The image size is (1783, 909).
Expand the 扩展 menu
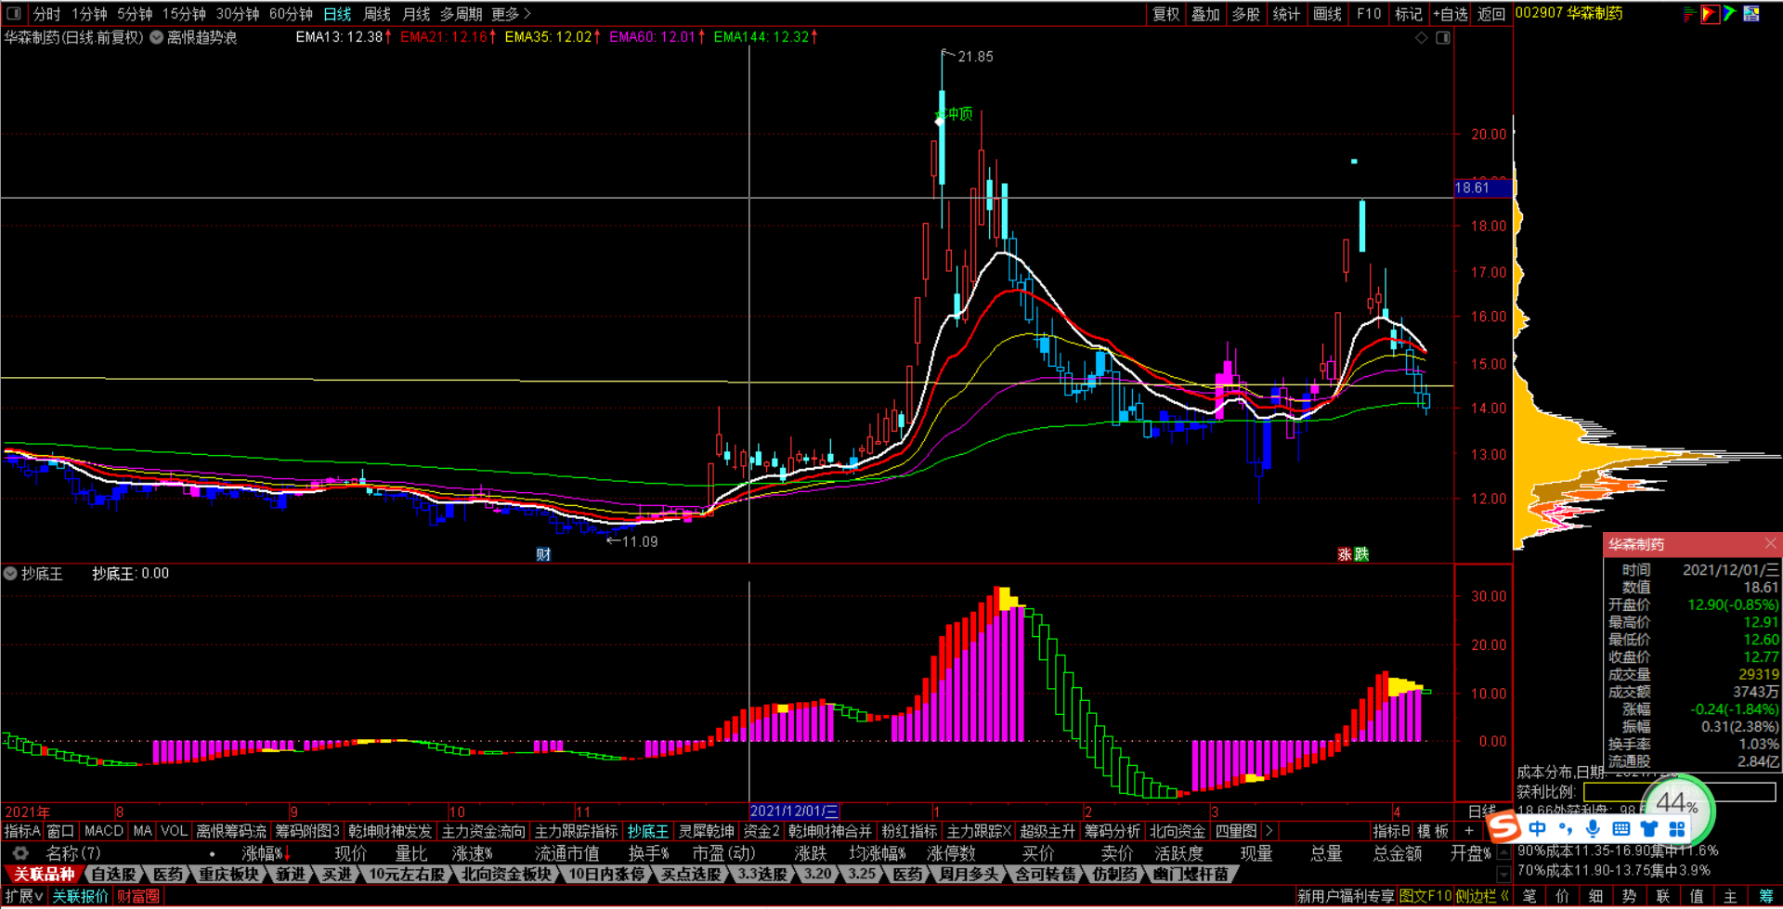coord(24,896)
